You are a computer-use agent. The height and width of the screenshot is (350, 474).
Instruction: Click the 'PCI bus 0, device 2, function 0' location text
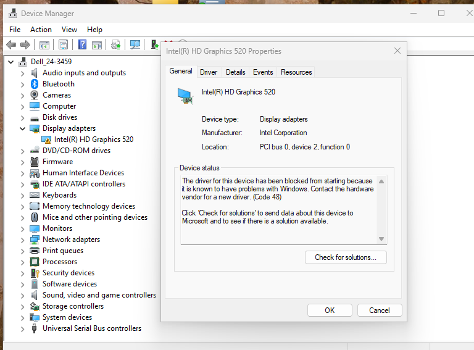pos(305,147)
